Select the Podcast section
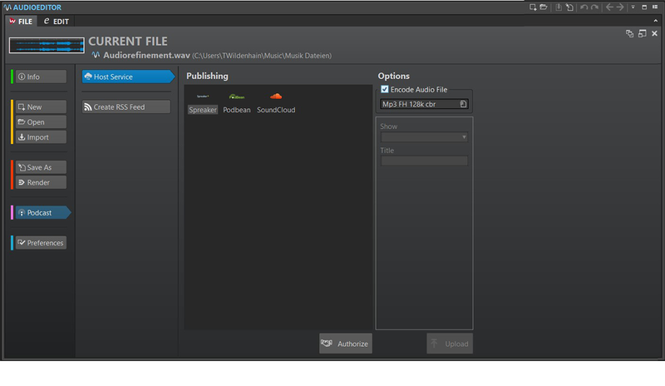Viewport: 665px width, 386px height. tap(42, 213)
